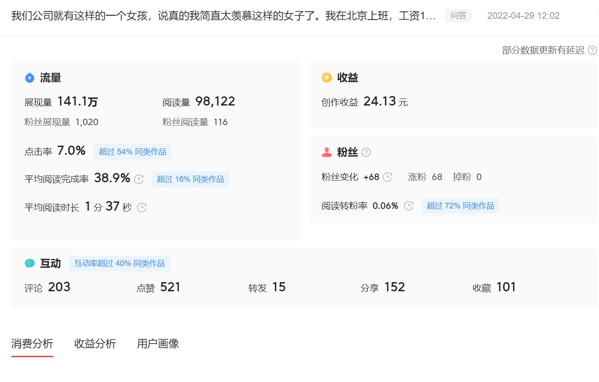Viewport: 599px width, 382px height.
Task: Open the 超过 54% 同类作品 link
Action: [x=133, y=151]
